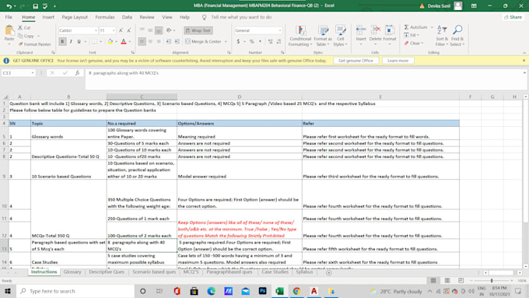Click the Learn more button
The image size is (529, 298).
pyautogui.click(x=398, y=61)
